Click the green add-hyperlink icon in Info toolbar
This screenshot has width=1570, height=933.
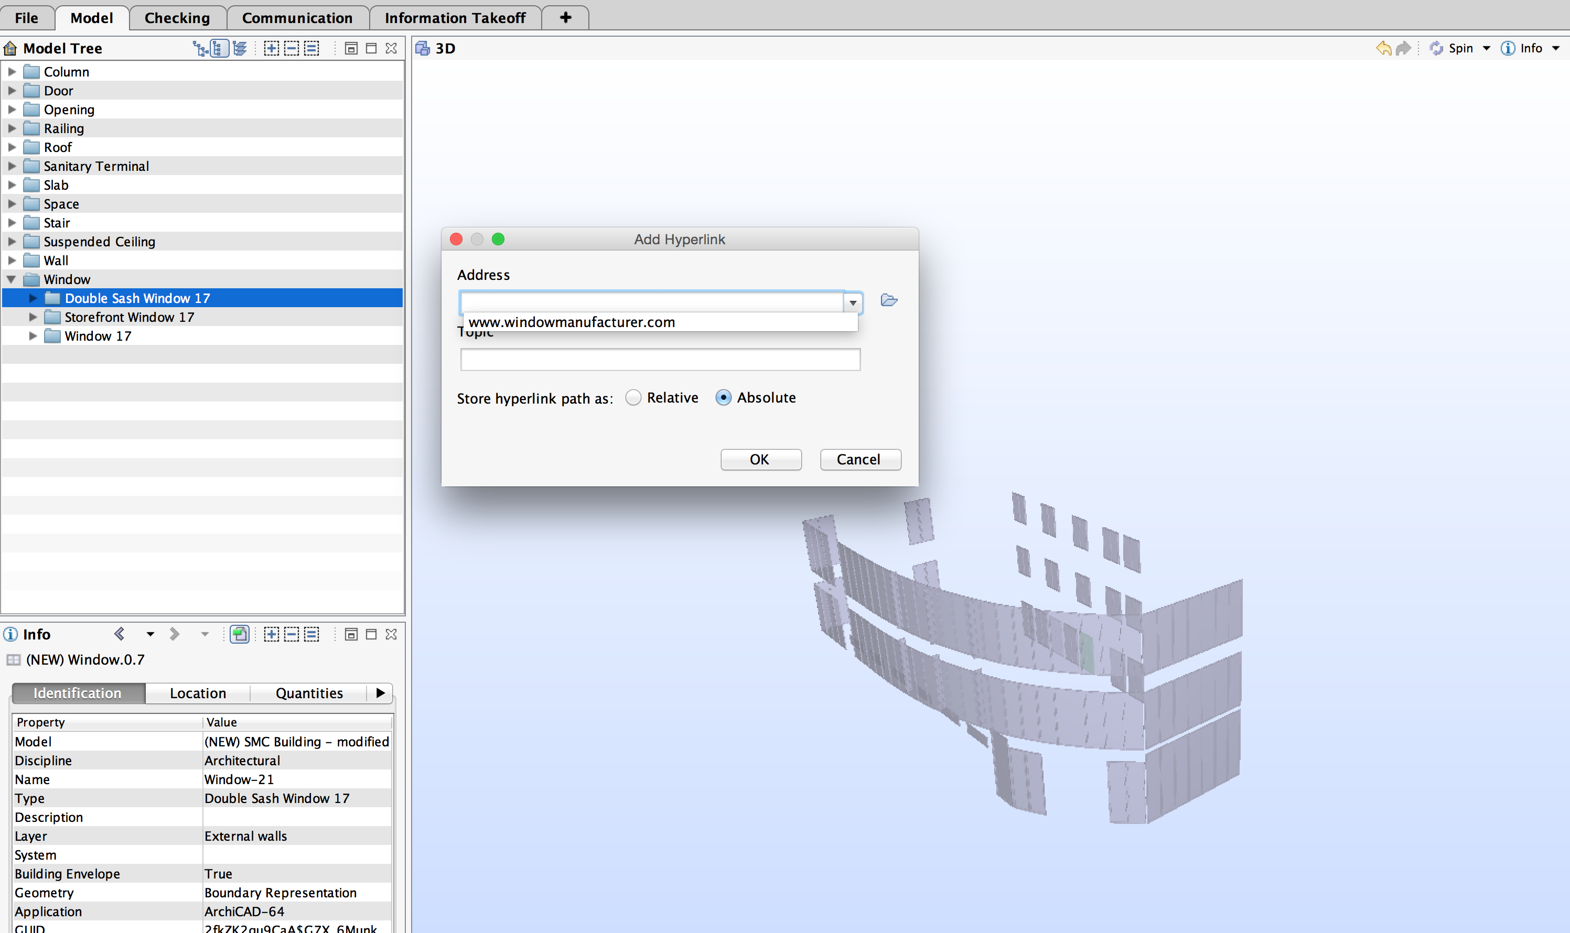240,634
